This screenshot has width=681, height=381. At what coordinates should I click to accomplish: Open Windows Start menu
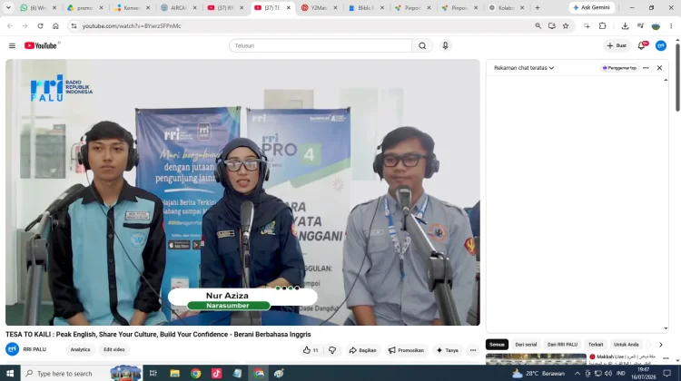click(10, 373)
